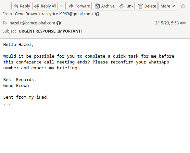Click the Junk button label
190x153 pixels.
(x=129, y=6)
